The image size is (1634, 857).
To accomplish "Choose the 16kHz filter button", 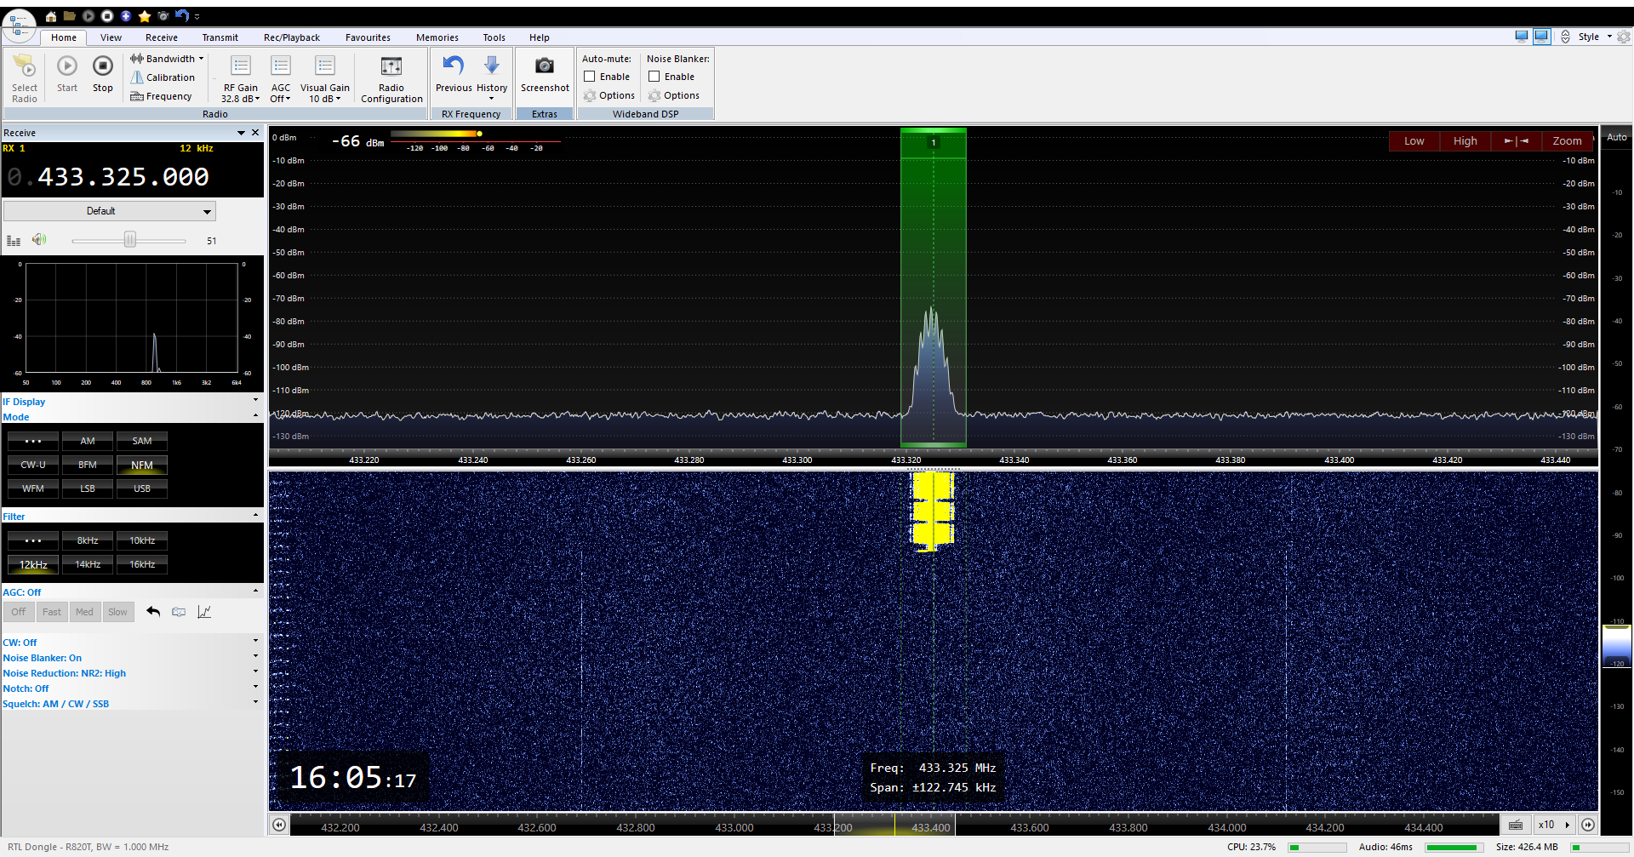I will [x=142, y=564].
